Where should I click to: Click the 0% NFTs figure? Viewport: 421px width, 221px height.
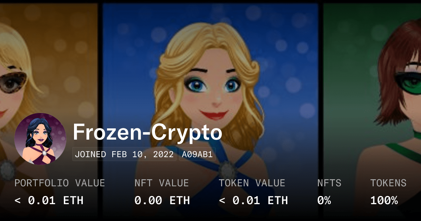[x=324, y=200]
